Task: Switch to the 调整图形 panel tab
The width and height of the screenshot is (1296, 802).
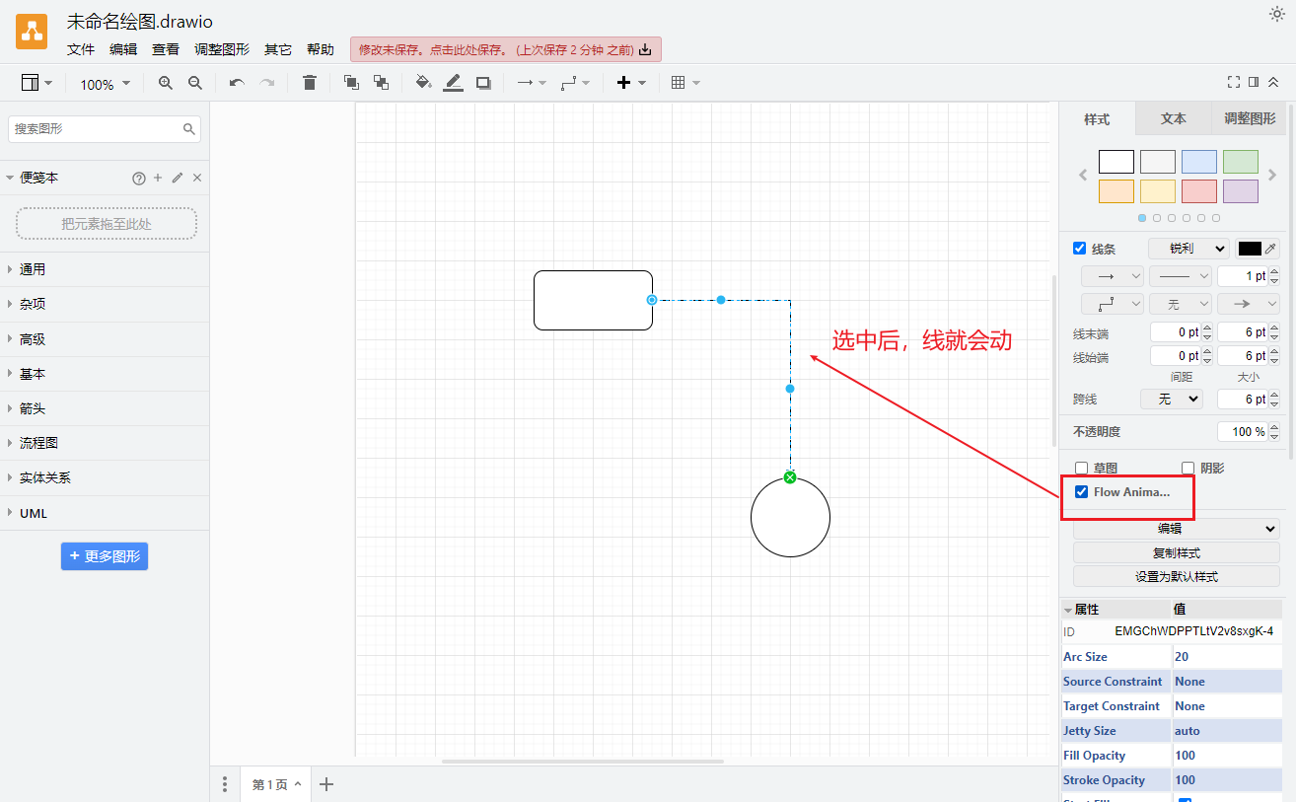Action: (x=1250, y=118)
